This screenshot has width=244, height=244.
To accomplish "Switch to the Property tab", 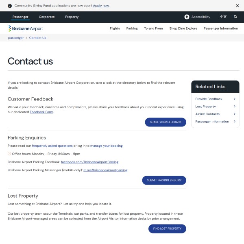I will 72,17.
